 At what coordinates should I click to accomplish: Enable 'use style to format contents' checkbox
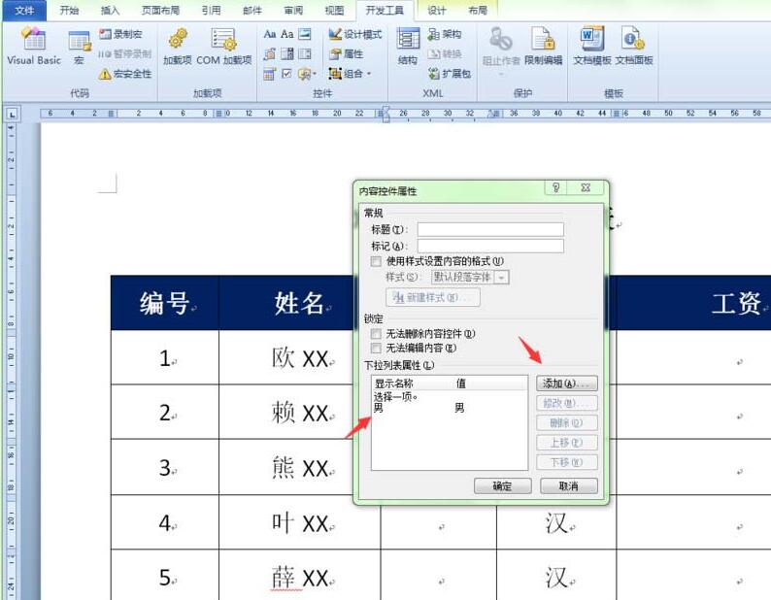376,261
